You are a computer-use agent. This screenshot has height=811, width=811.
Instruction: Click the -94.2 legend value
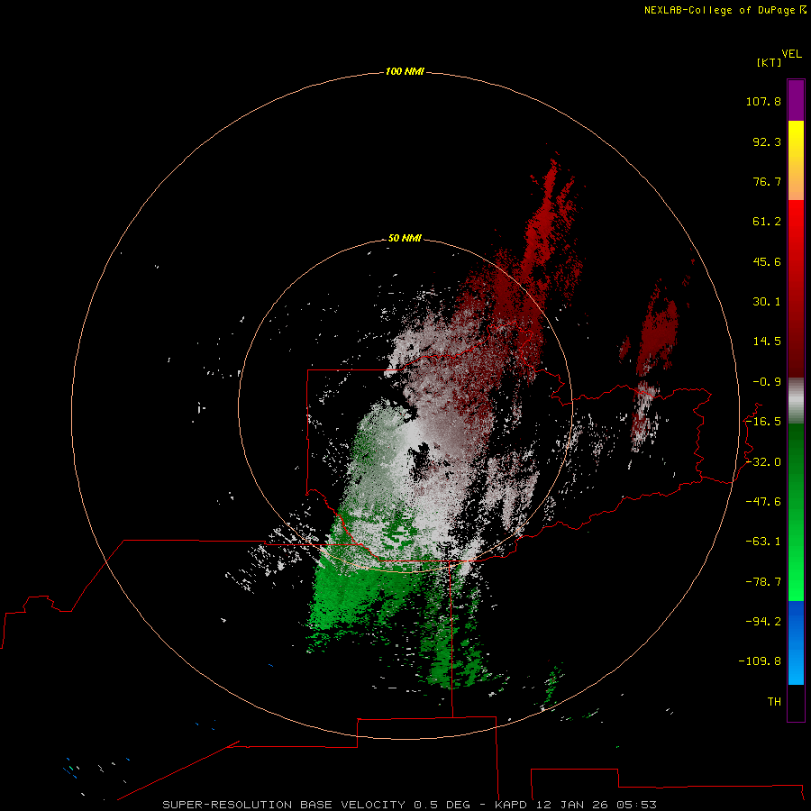tap(763, 622)
